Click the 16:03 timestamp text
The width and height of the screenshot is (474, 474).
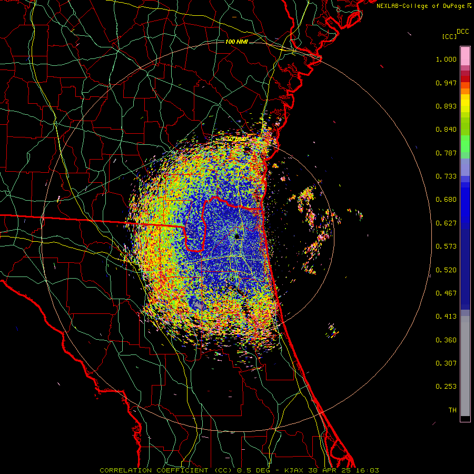(x=367, y=470)
